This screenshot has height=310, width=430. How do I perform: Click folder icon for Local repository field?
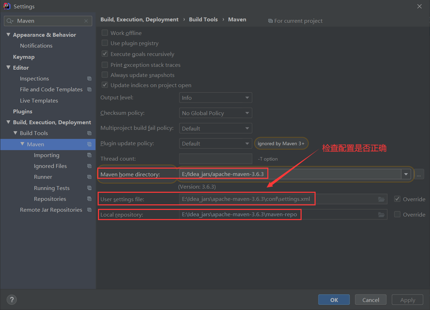(x=381, y=214)
